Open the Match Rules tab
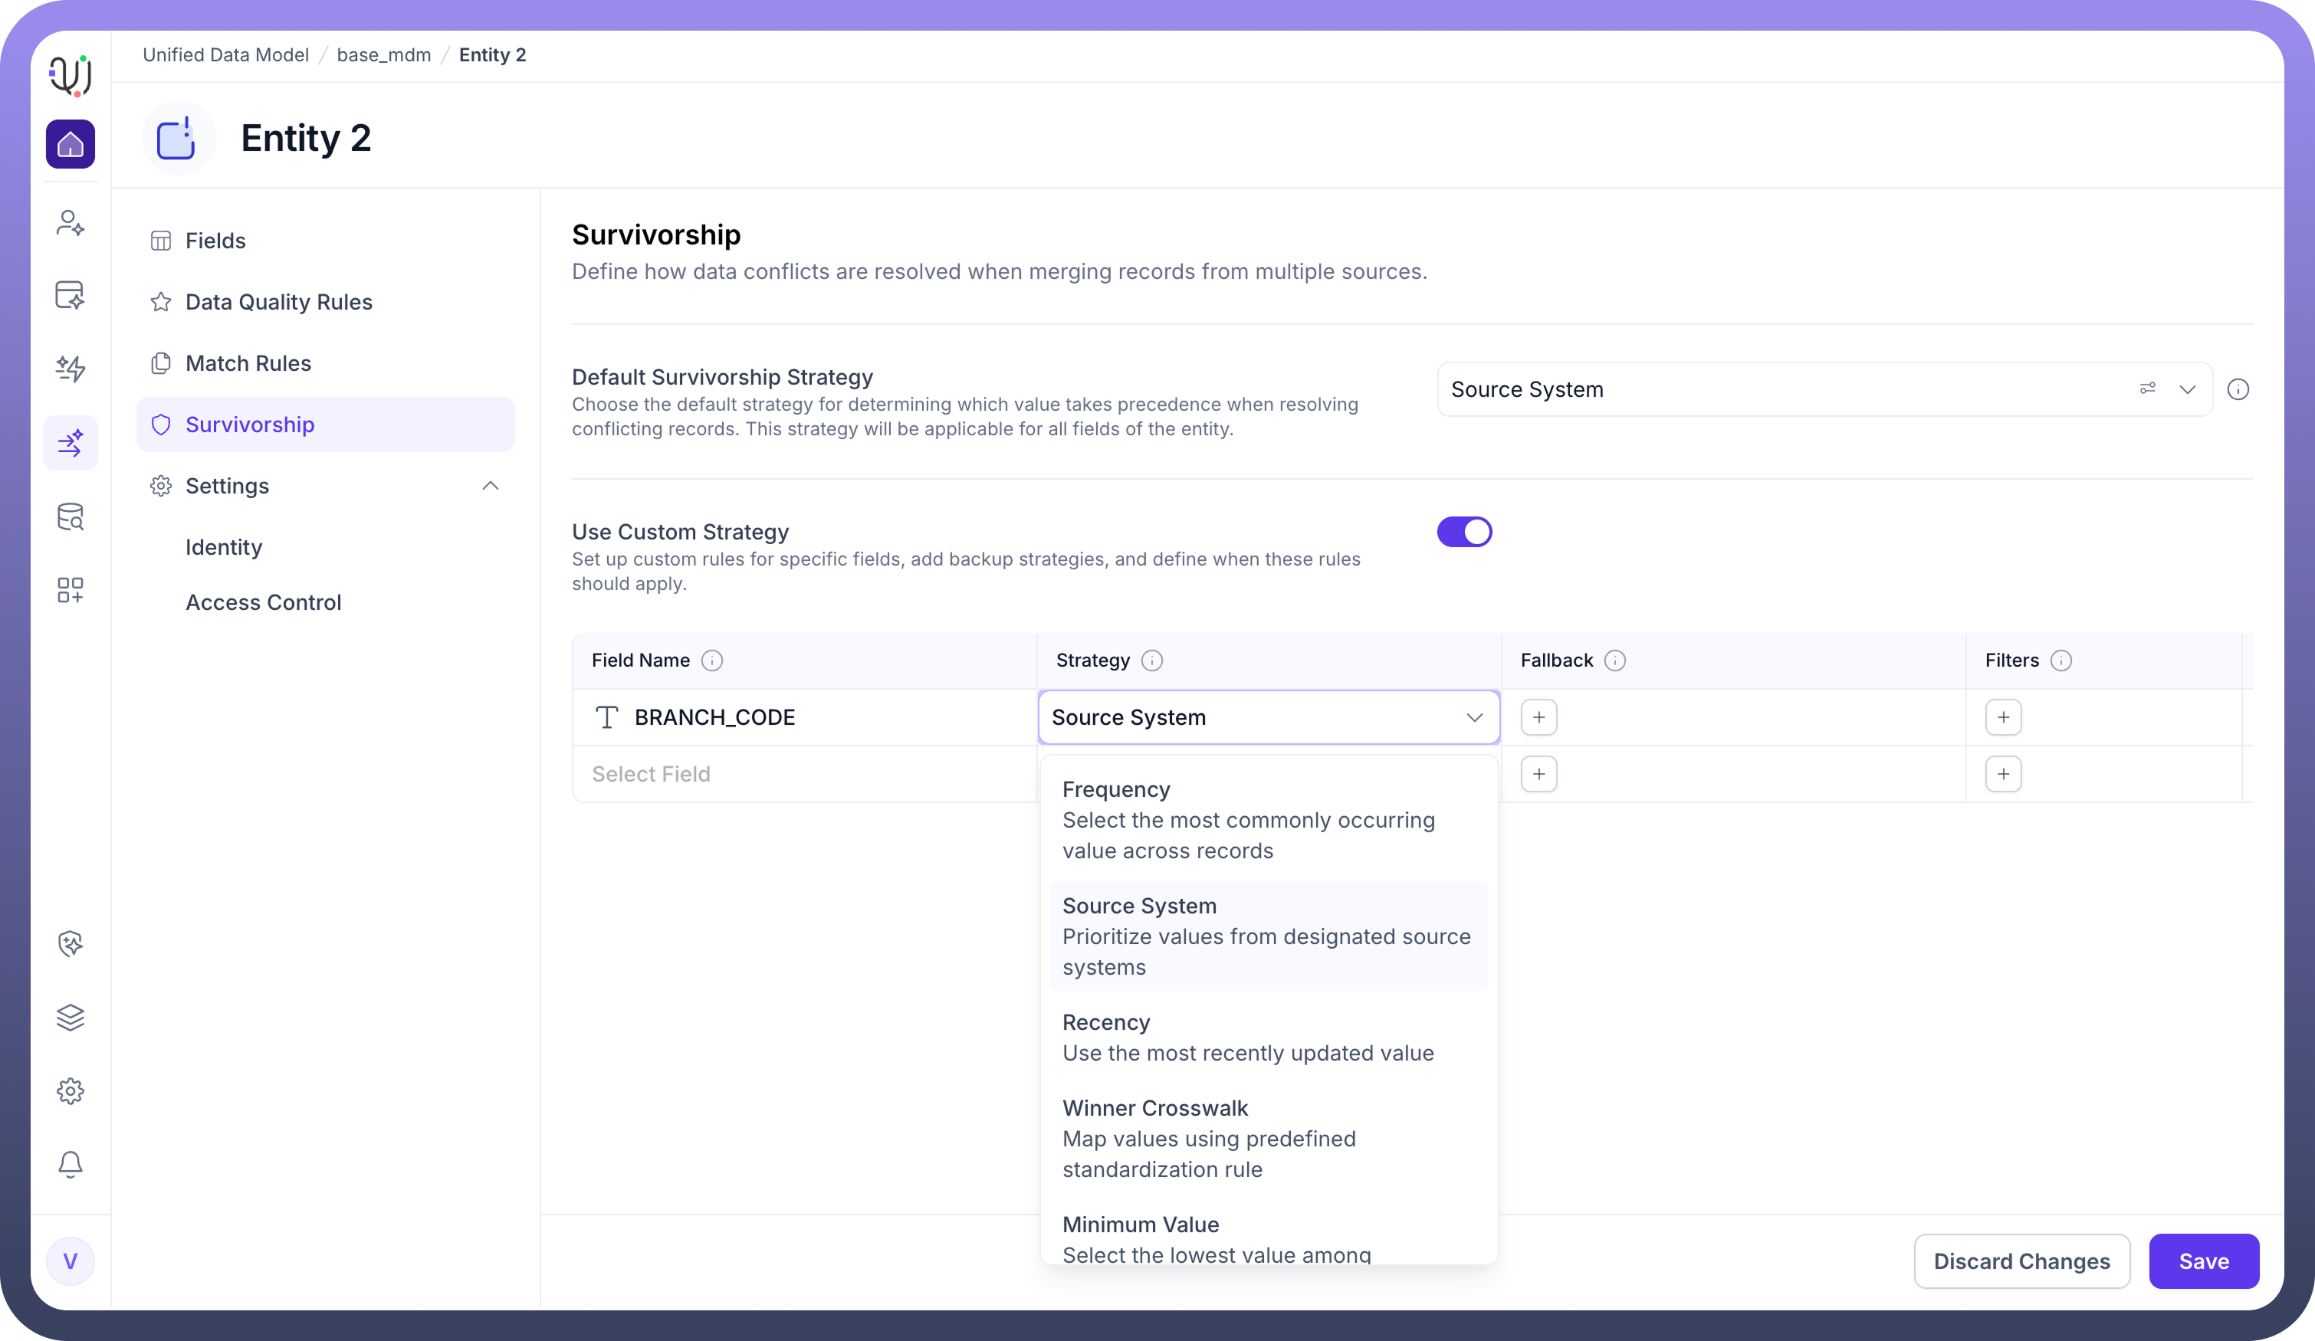The image size is (2315, 1341). pyautogui.click(x=248, y=364)
